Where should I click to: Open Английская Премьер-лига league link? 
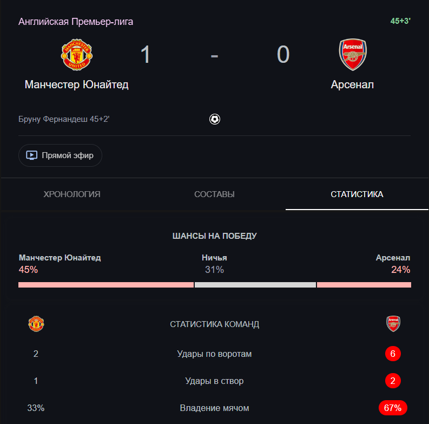click(76, 22)
